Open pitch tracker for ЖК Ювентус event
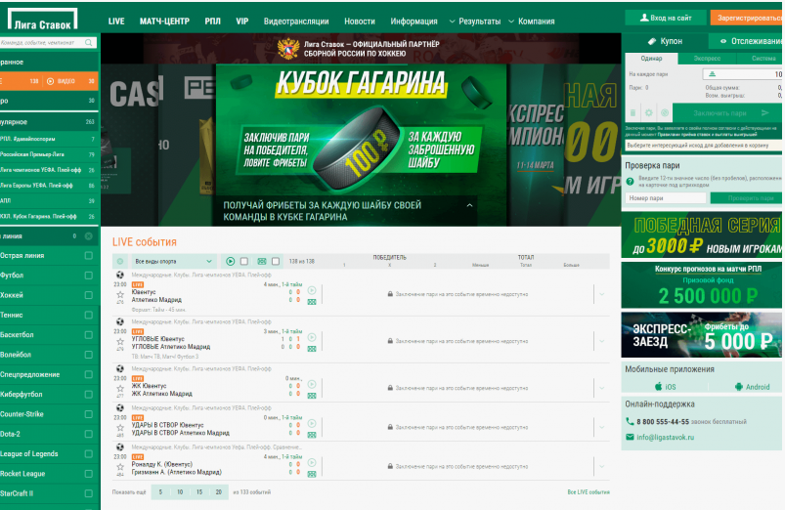785x510 pixels. click(312, 396)
